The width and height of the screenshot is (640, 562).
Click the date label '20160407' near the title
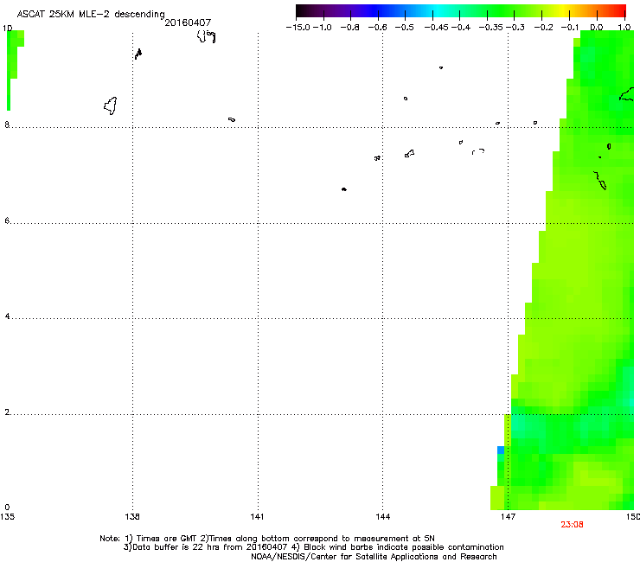pyautogui.click(x=188, y=22)
